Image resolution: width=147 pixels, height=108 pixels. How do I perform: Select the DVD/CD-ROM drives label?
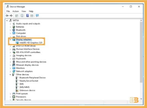(26, 46)
